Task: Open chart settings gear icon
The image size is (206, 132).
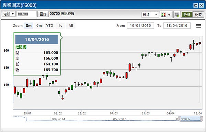Action: pos(177,14)
